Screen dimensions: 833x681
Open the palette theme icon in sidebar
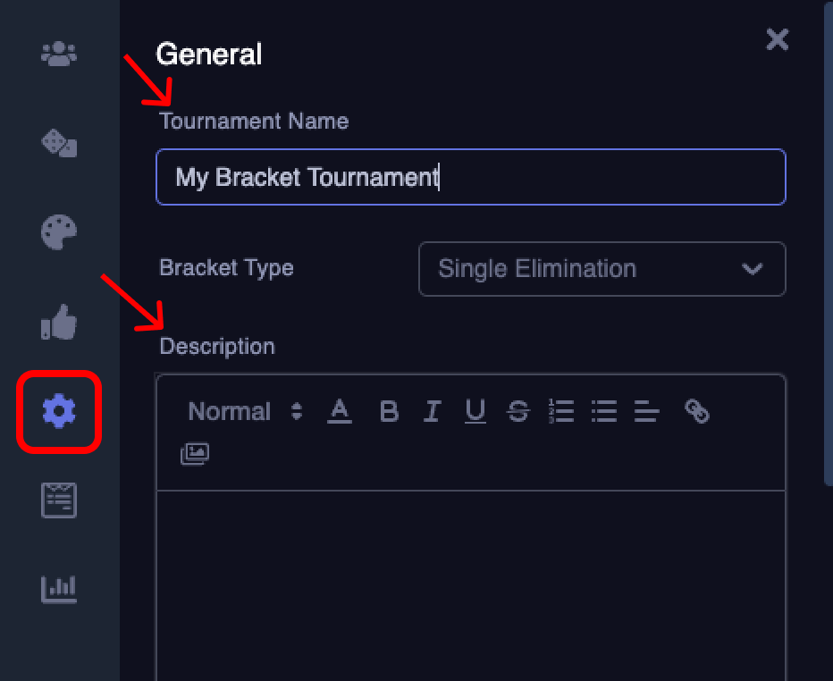[x=59, y=232]
